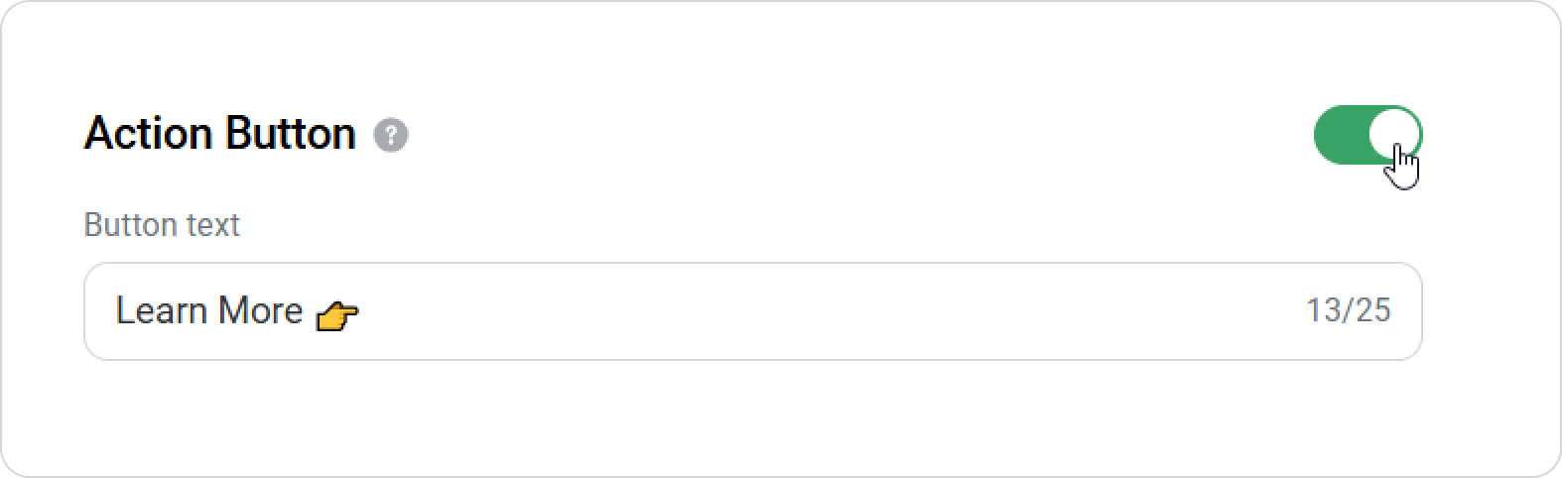Turn off the green Action Button switch

[1367, 135]
